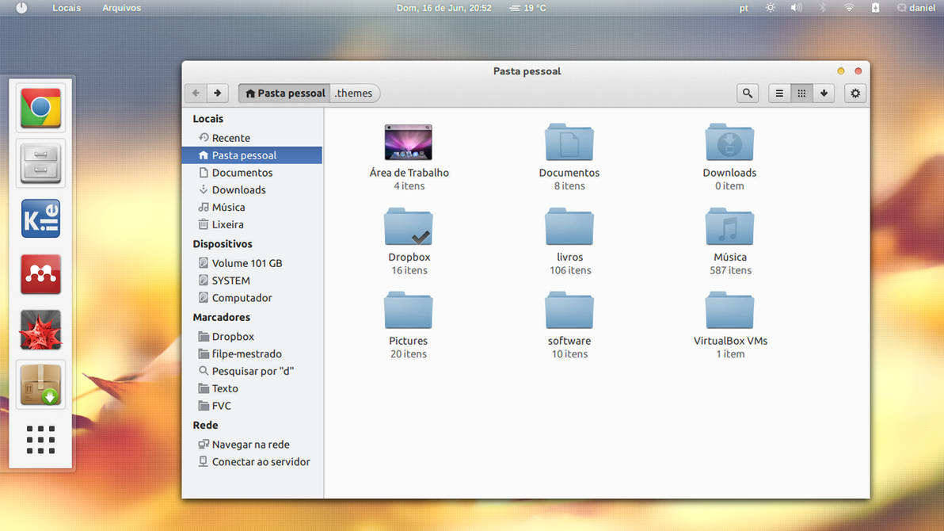The width and height of the screenshot is (944, 531).
Task: Go to Música in the sidebar
Action: point(252,207)
